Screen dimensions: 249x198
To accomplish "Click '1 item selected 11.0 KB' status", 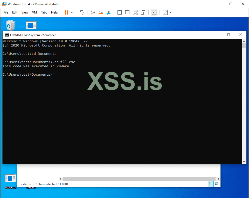I will 52,184.
